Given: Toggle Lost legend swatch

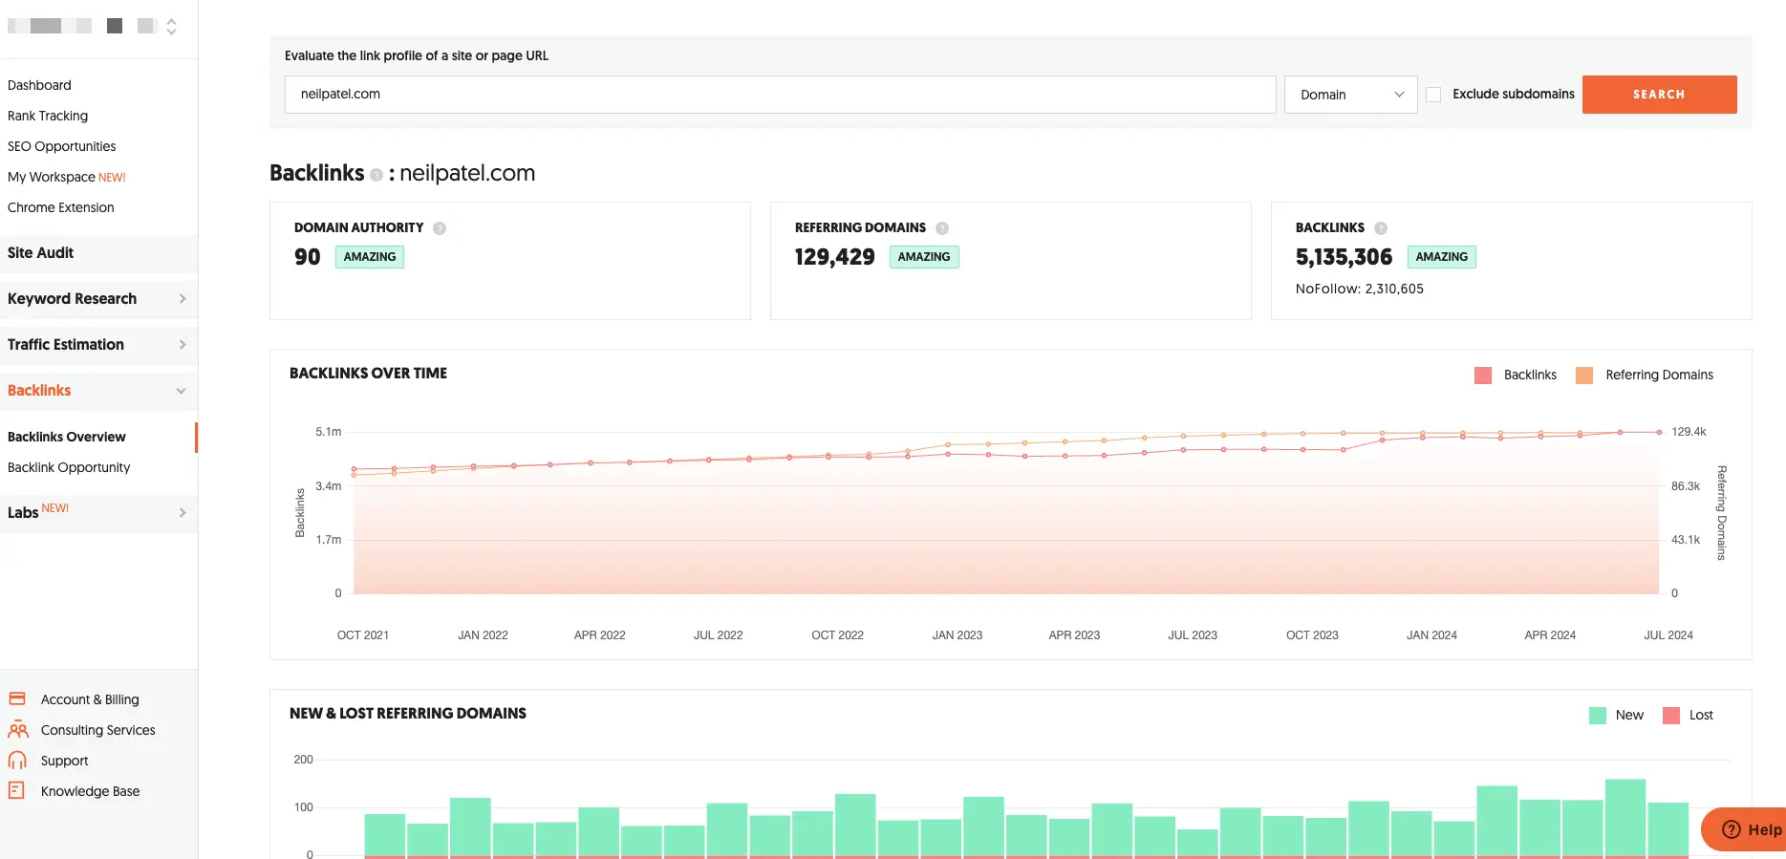Looking at the screenshot, I should tap(1671, 716).
